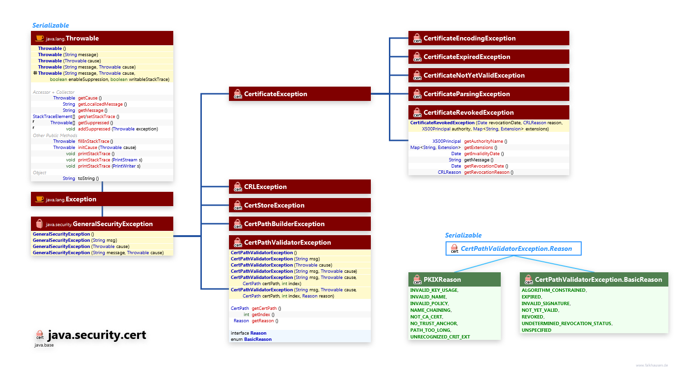Click the coffee cup icon beside java.lang.Exception
Screen dimensions: 695x387
point(40,199)
